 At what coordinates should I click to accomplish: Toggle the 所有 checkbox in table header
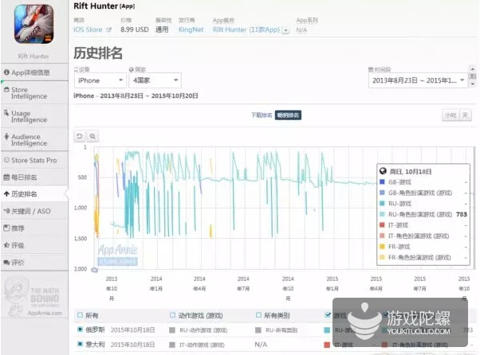click(x=81, y=315)
